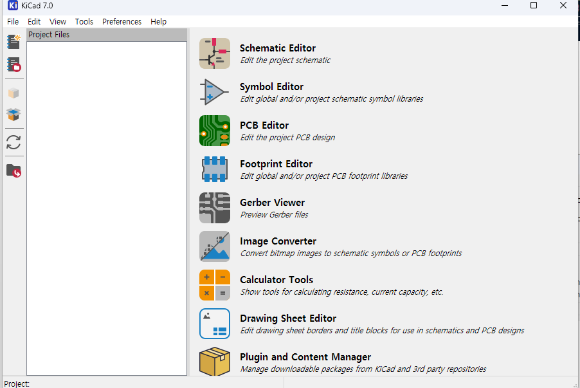This screenshot has height=388, width=580.
Task: Open project directory in file explorer icon
Action: coord(14,171)
